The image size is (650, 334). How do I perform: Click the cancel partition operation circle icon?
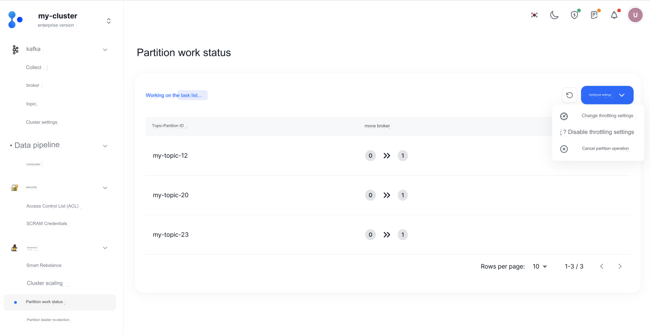click(x=564, y=149)
